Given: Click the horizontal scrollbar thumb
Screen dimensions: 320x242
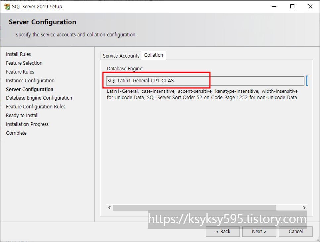Looking at the screenshot, I should 195,208.
